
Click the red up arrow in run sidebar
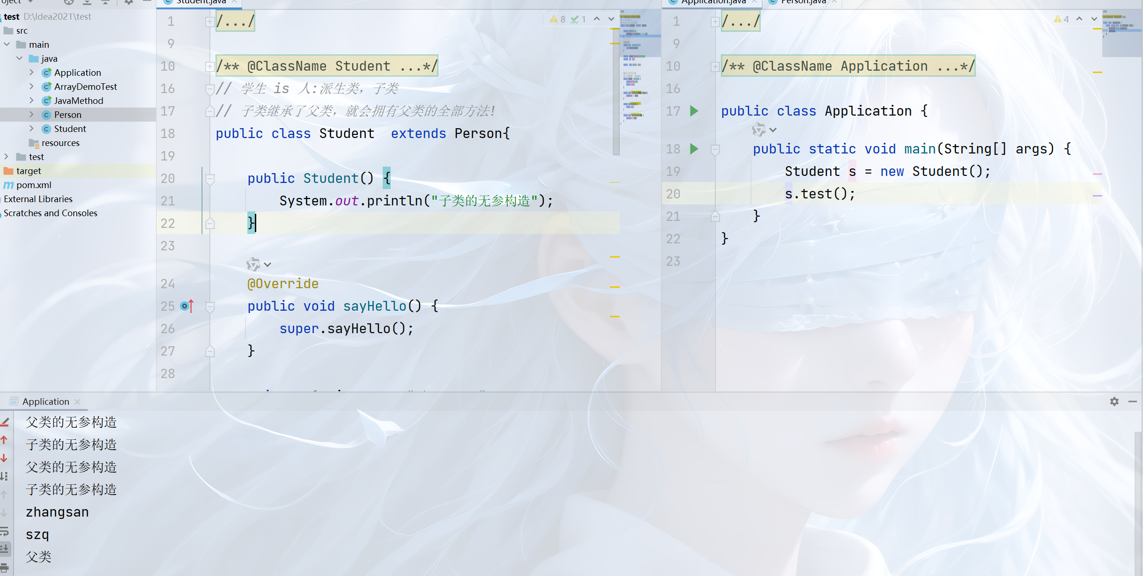[4, 440]
